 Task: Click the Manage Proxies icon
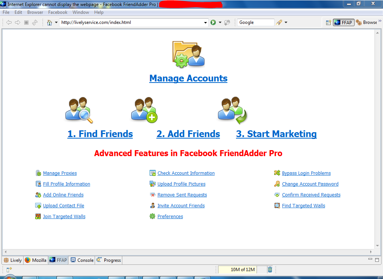pyautogui.click(x=39, y=173)
